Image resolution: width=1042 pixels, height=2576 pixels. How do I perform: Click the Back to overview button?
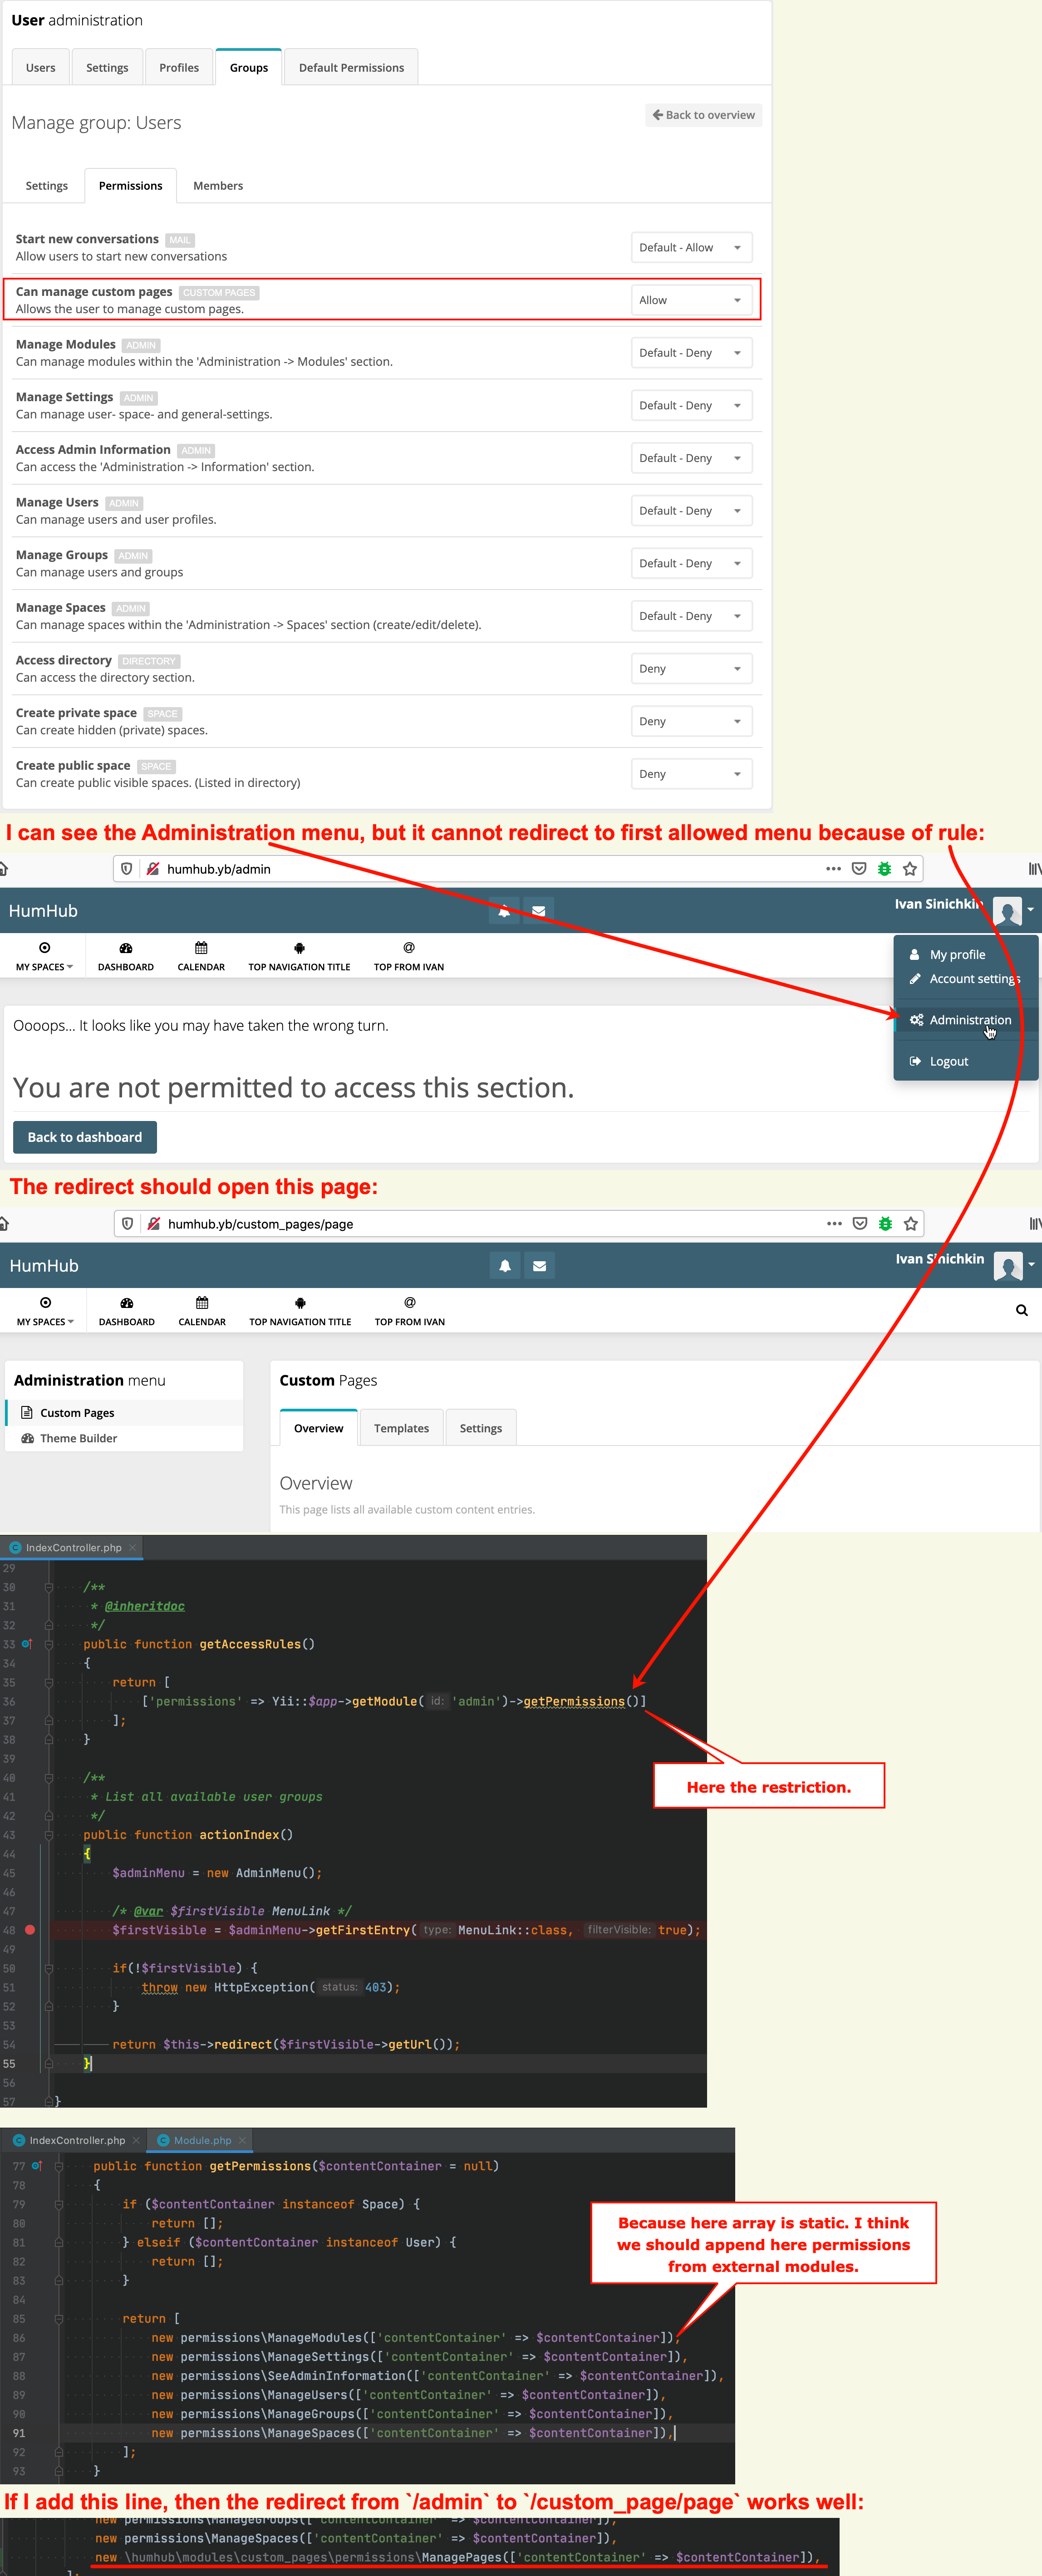click(703, 114)
